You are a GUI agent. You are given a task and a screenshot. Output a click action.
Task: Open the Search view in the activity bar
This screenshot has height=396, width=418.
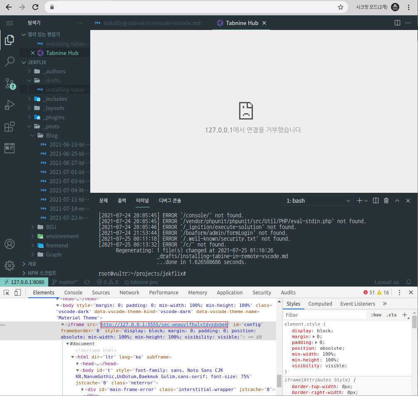pyautogui.click(x=10, y=61)
